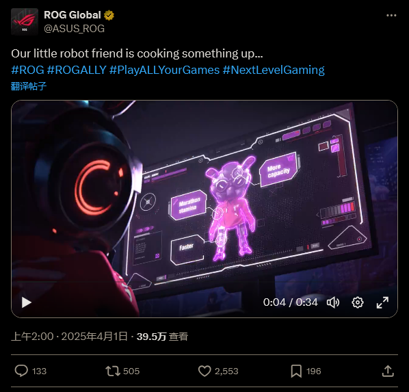Image resolution: width=409 pixels, height=392 pixels.
Task: Open the #ROGALLY hashtag
Action: click(x=77, y=70)
